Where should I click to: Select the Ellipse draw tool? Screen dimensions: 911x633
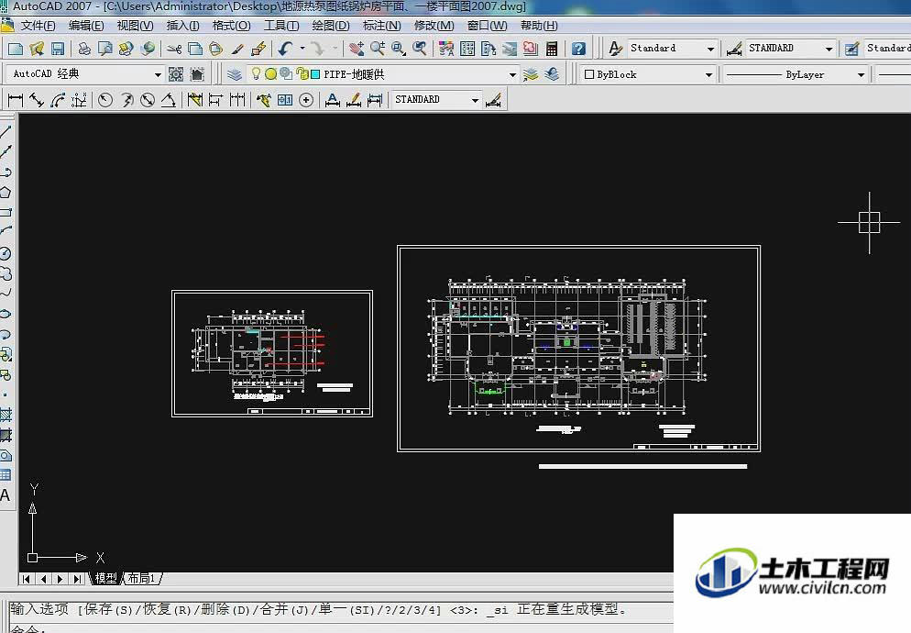pos(5,314)
